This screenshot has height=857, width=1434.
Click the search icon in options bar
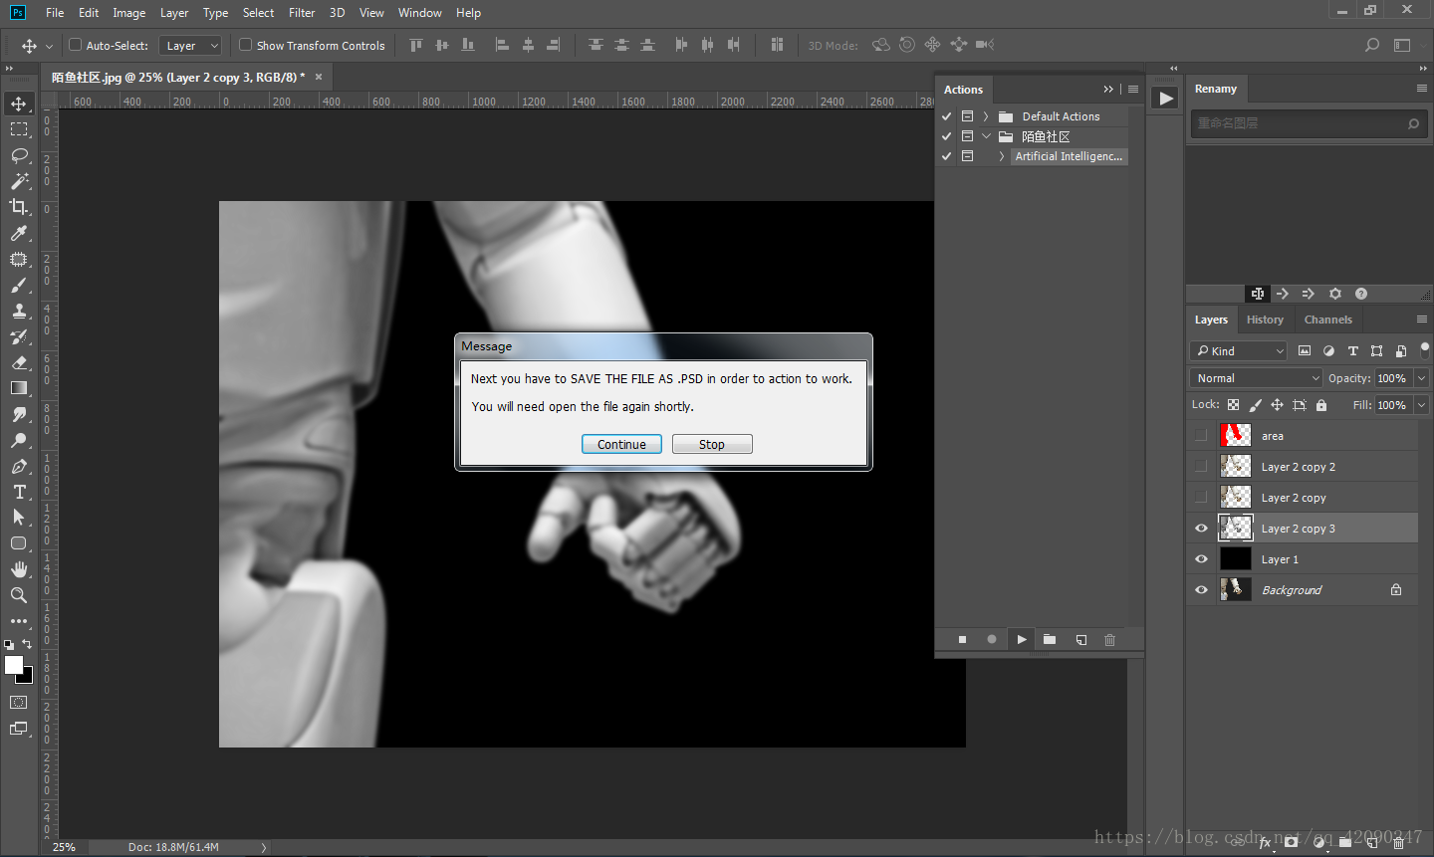pyautogui.click(x=1372, y=45)
